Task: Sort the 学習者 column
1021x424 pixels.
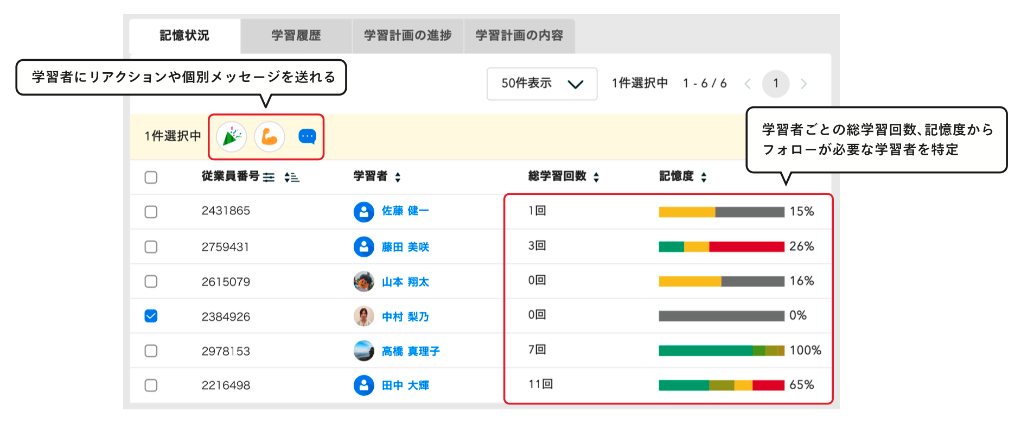Action: click(398, 177)
